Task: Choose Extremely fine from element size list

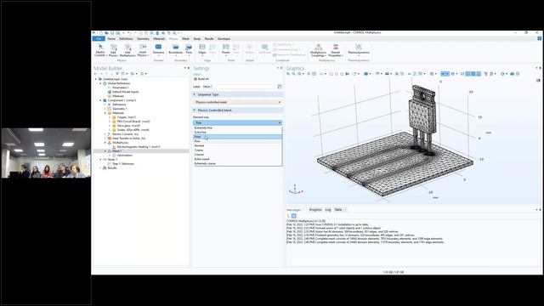Action: click(238, 127)
